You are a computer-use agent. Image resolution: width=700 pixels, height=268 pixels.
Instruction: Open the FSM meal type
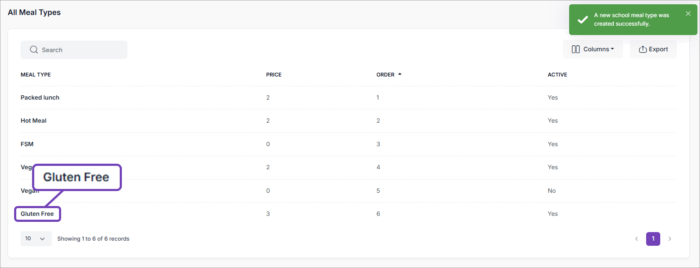tap(27, 144)
